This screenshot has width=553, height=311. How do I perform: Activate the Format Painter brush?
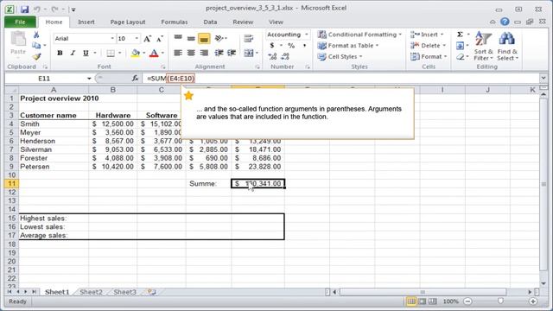tap(36, 56)
